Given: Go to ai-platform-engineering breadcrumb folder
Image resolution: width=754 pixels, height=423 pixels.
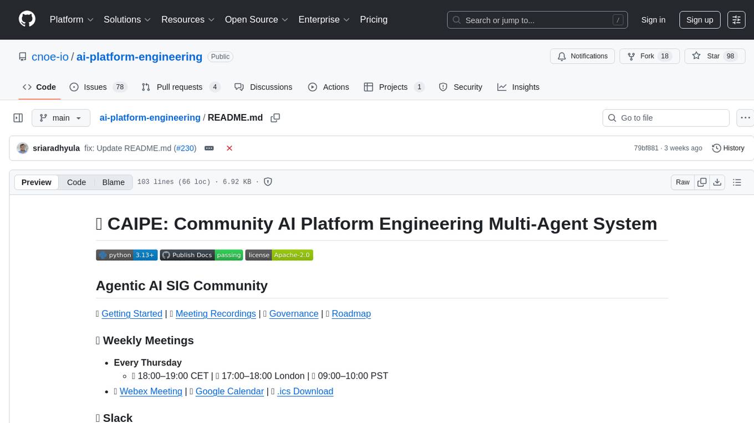Looking at the screenshot, I should click(x=150, y=117).
